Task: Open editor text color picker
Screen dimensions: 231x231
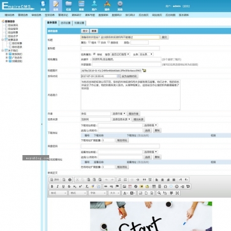Action: (125, 193)
